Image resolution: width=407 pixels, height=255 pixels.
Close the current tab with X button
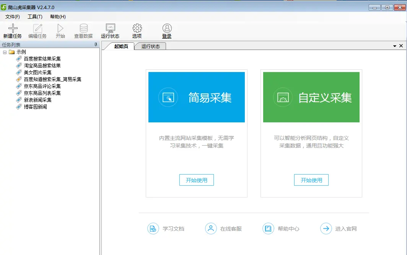[x=401, y=46]
